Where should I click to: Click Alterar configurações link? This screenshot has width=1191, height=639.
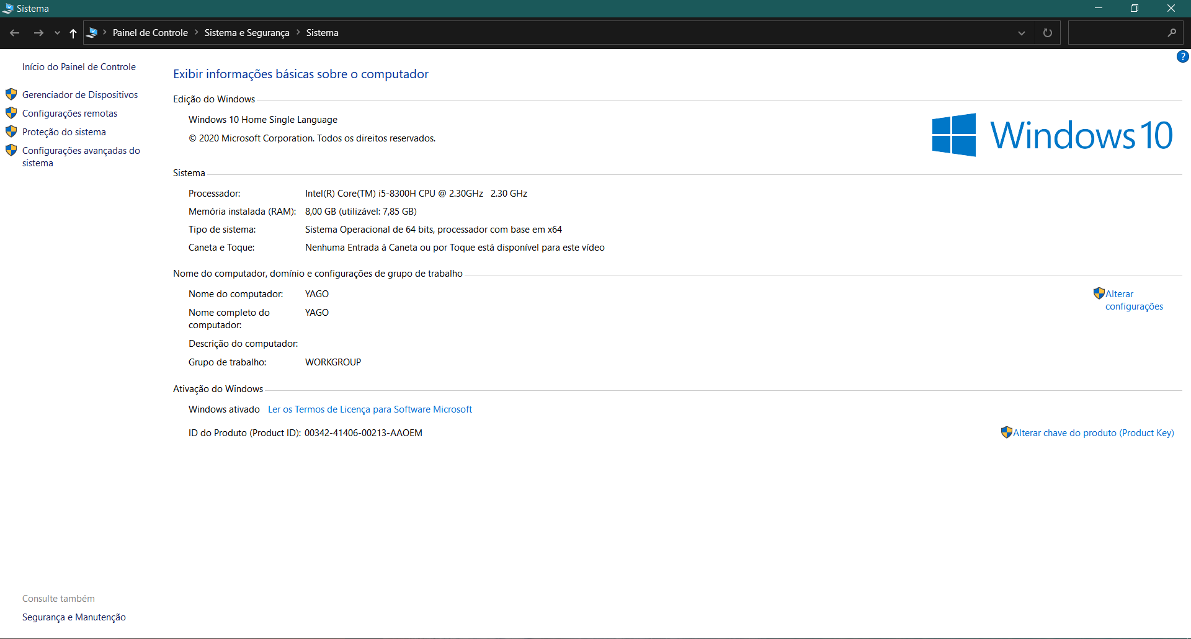1134,300
